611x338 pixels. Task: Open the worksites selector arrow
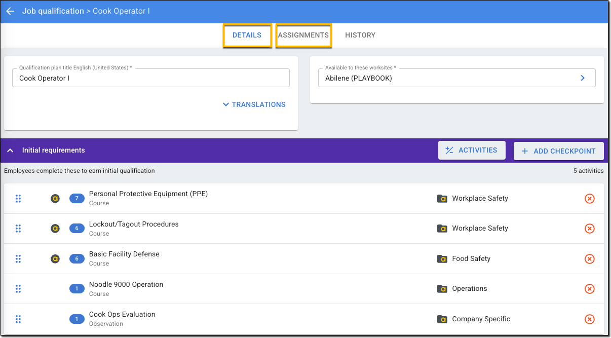click(582, 78)
